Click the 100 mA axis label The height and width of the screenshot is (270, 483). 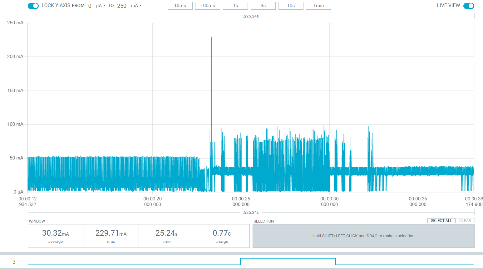point(15,124)
